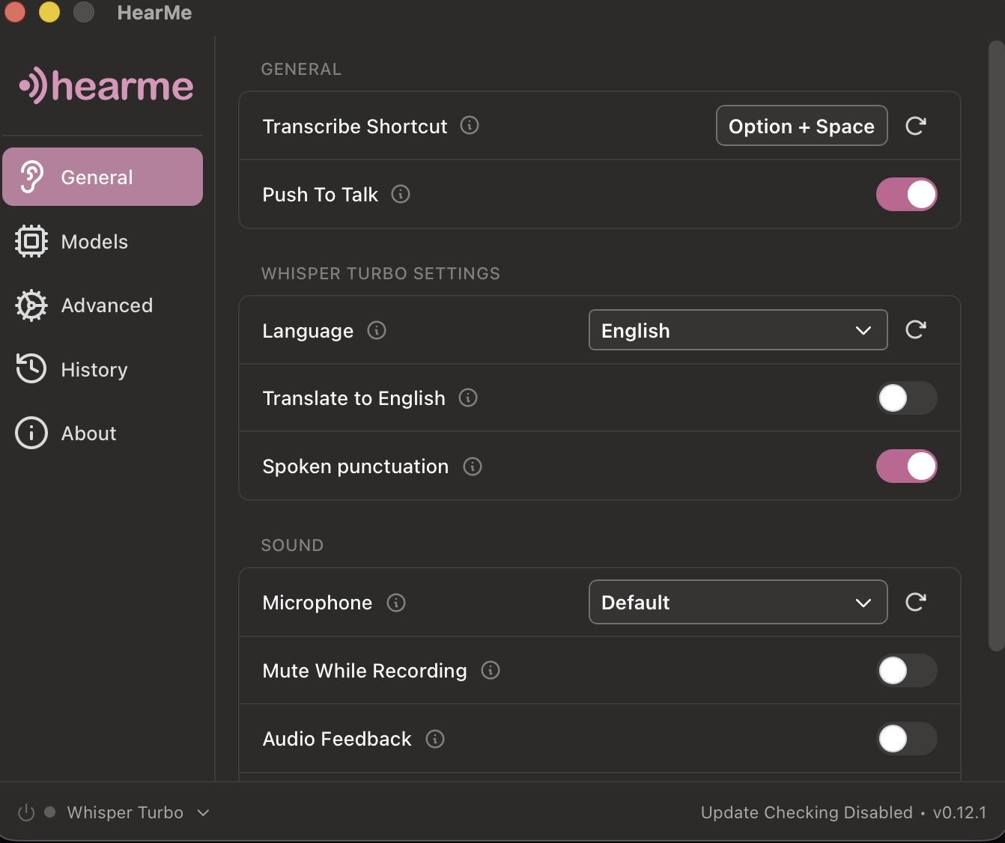Switch to the General tab
1005x843 pixels.
[103, 177]
